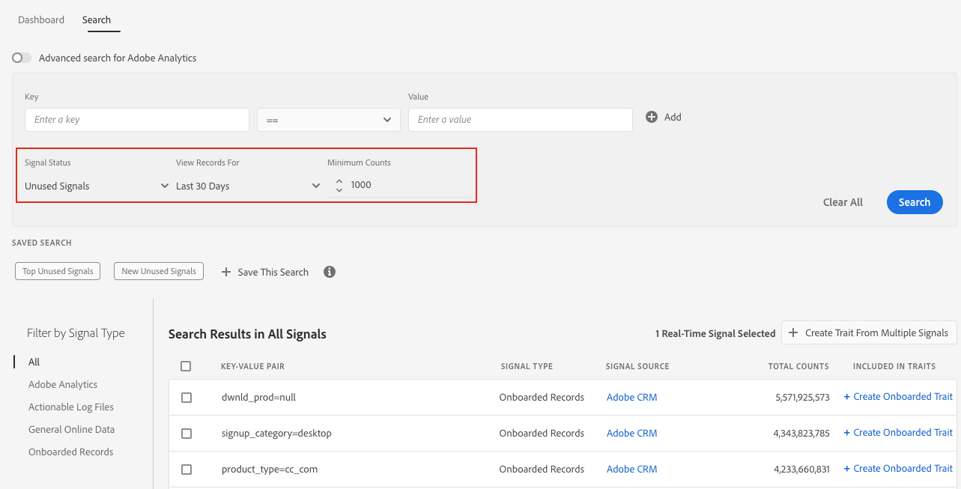Viewport: 961px width, 489px height.
Task: Tick the signup_category=desktop checkbox
Action: click(x=187, y=434)
